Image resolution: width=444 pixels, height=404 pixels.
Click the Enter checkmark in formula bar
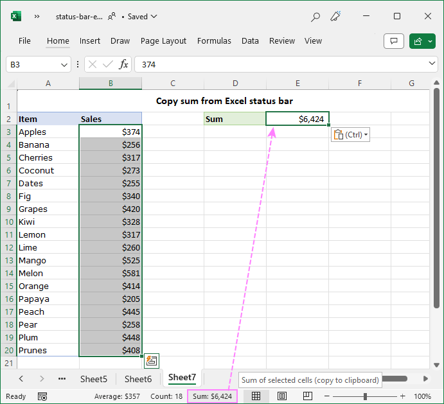[x=108, y=64]
